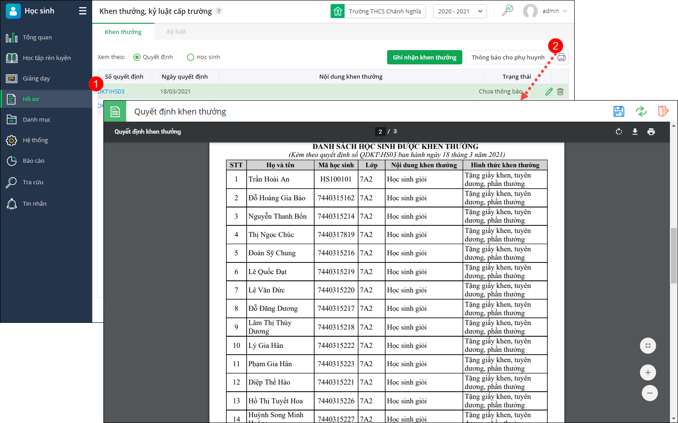The height and width of the screenshot is (423, 678).
Task: Click the scrollbar down arrow
Action: click(x=674, y=419)
